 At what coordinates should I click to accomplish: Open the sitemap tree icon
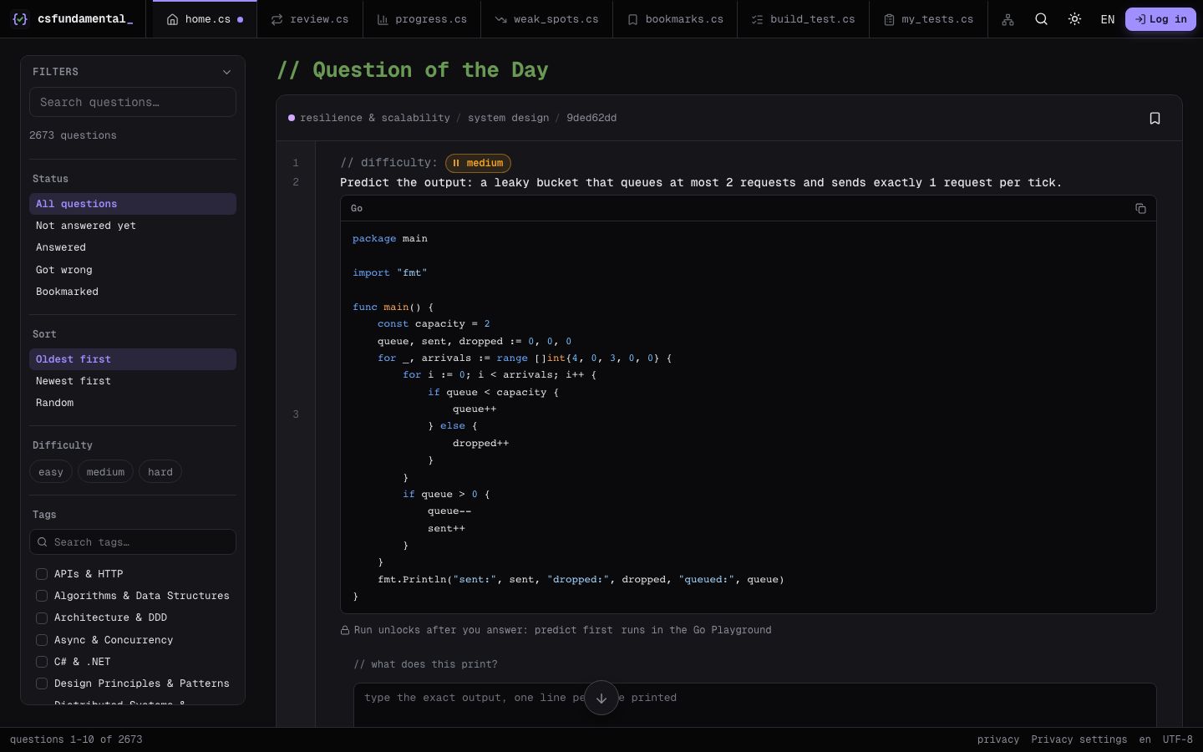click(x=1008, y=19)
